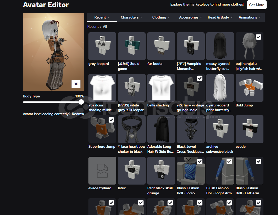Viewport: 278px width, 215px height.
Task: Equip Black Jewel Cross Necklace
Action: (x=191, y=129)
